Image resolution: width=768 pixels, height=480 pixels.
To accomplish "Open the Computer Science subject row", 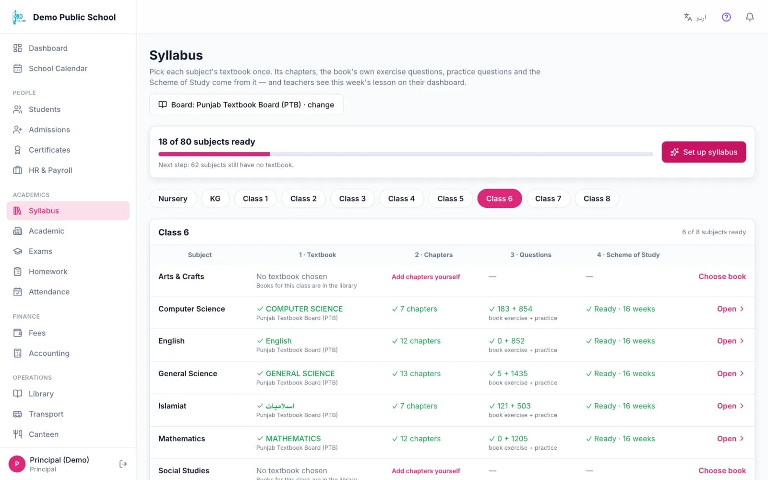I will click(x=730, y=309).
